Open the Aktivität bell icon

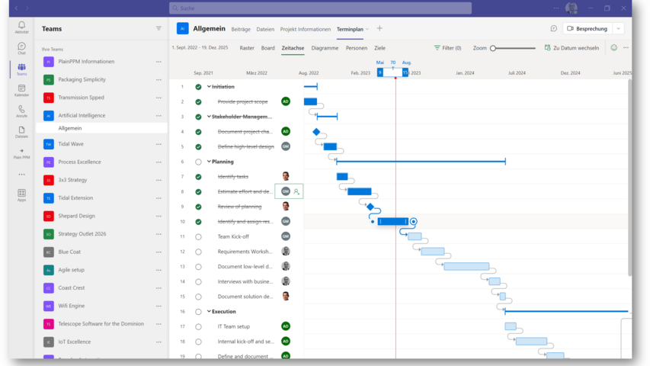pos(21,27)
